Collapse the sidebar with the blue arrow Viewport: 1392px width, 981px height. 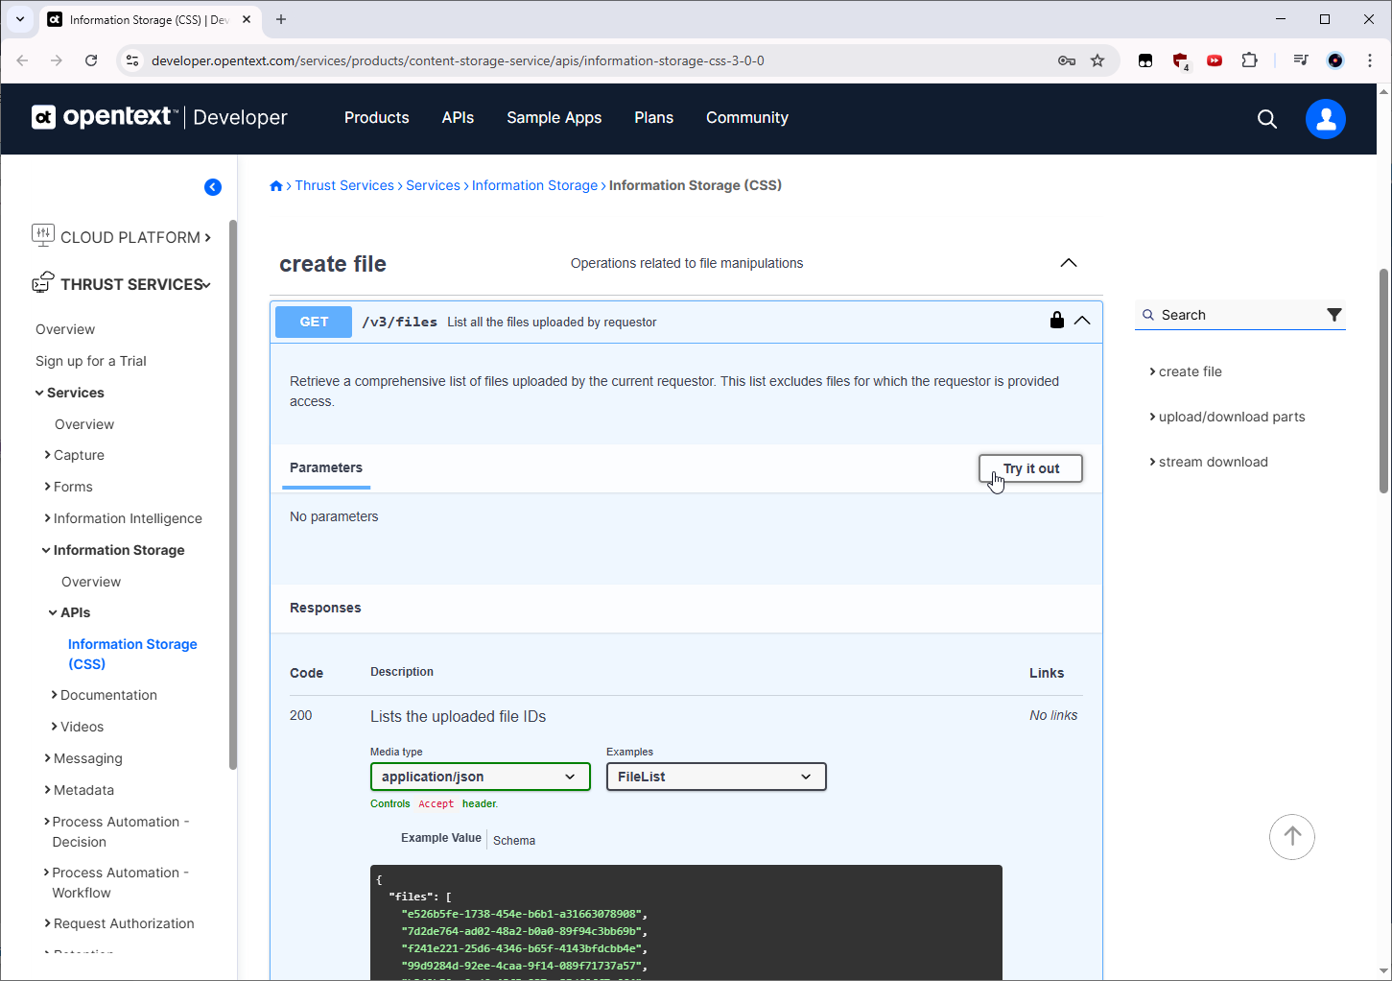pyautogui.click(x=213, y=187)
